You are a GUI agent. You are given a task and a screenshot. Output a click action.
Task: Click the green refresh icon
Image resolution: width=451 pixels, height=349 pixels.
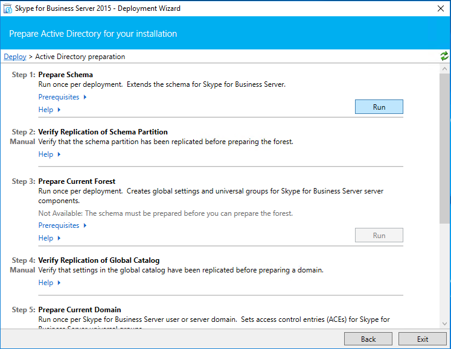[x=444, y=56]
